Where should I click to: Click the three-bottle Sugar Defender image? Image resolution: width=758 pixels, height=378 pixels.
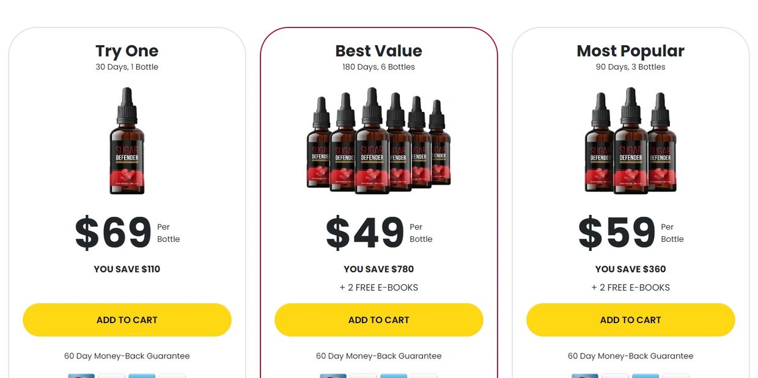tap(631, 141)
